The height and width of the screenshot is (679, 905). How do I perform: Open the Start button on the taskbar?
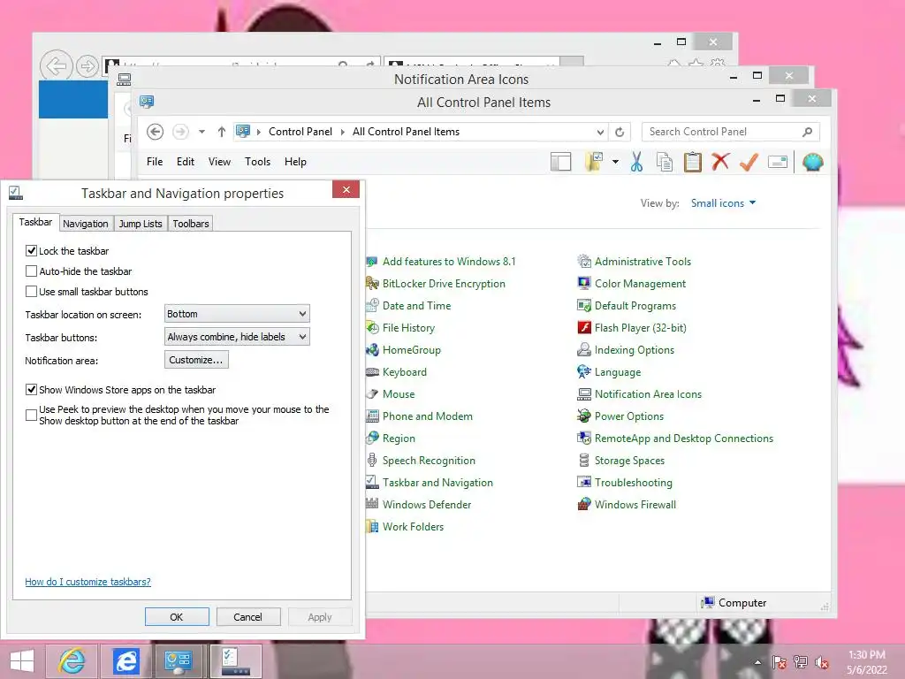(x=22, y=661)
